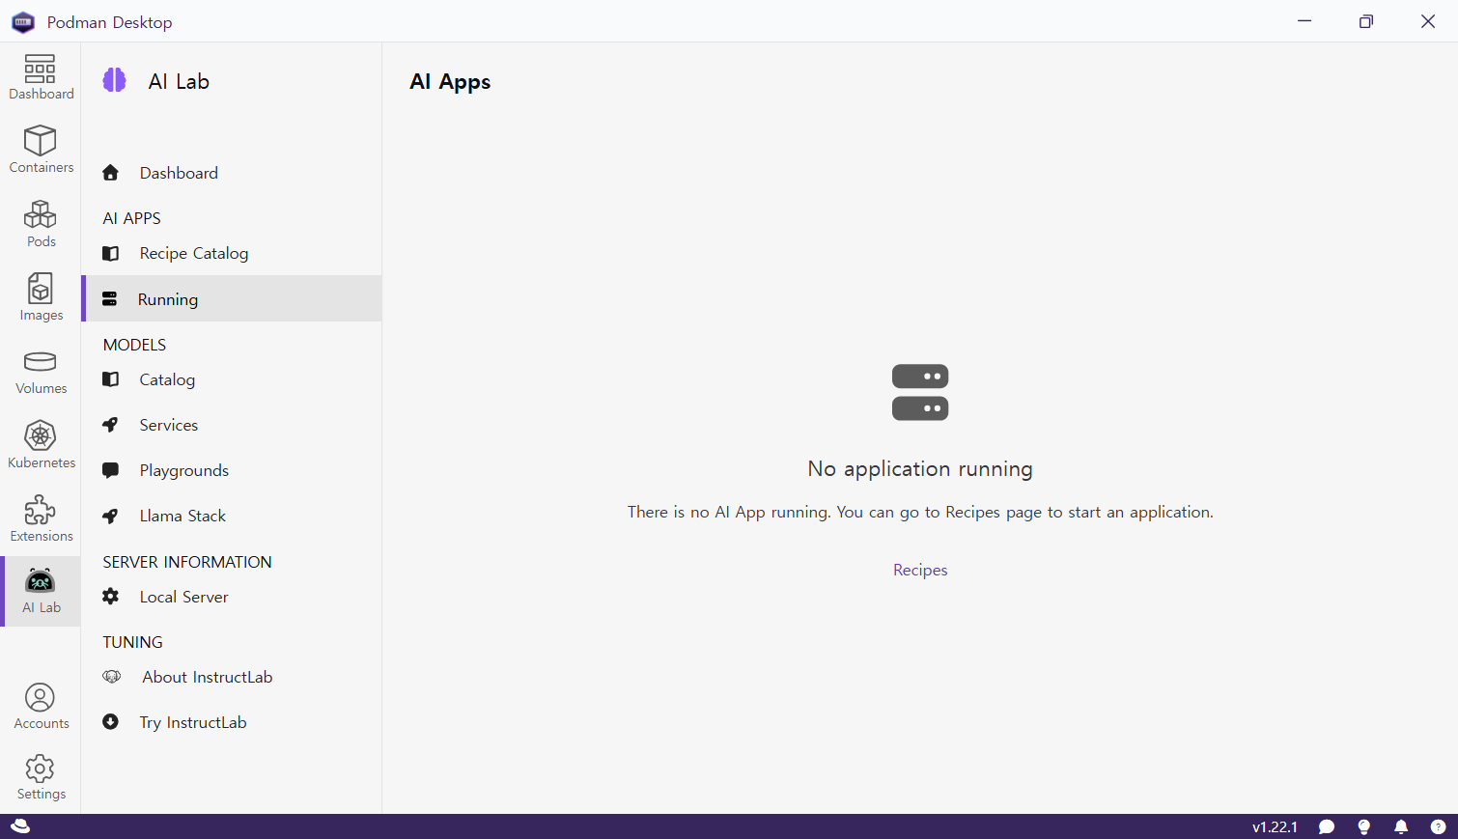Screen dimensions: 1458x839
Task: Select Playgrounds under Models
Action: point(183,471)
